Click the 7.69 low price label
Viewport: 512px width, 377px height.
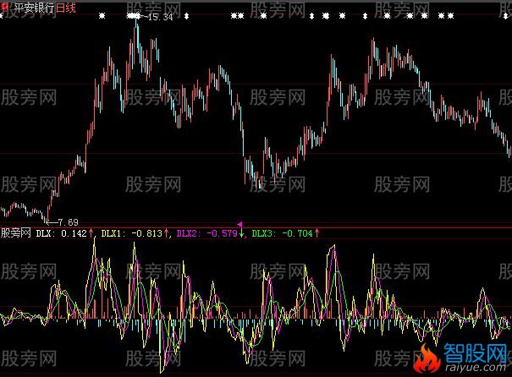click(68, 222)
